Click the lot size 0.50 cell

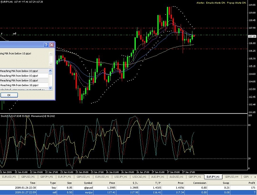pyautogui.click(x=69, y=193)
